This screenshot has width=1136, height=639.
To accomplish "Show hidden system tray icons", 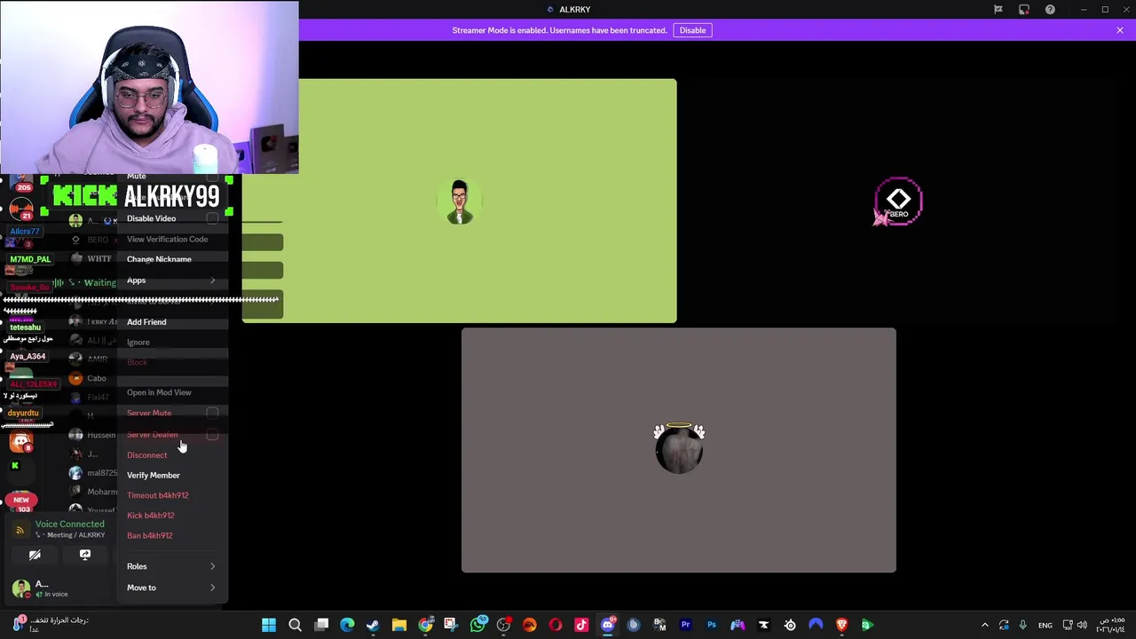I will pos(984,625).
